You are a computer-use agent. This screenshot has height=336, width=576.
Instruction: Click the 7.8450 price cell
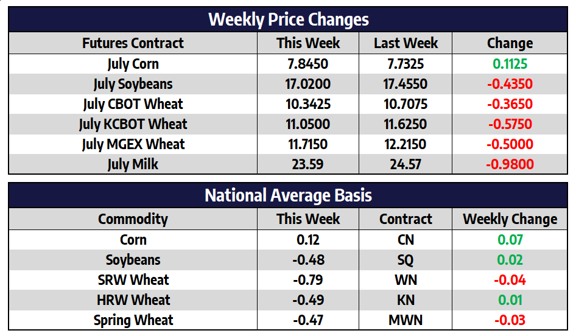[308, 64]
